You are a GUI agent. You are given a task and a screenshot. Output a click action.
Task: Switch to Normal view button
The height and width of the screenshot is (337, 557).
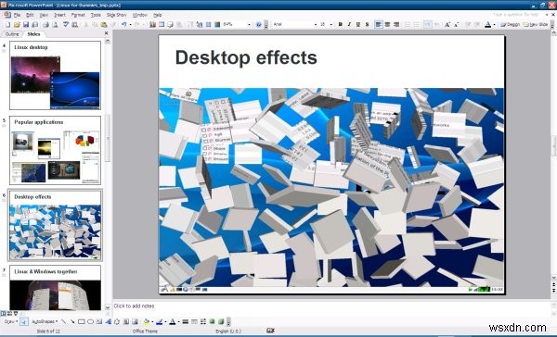click(x=3, y=313)
